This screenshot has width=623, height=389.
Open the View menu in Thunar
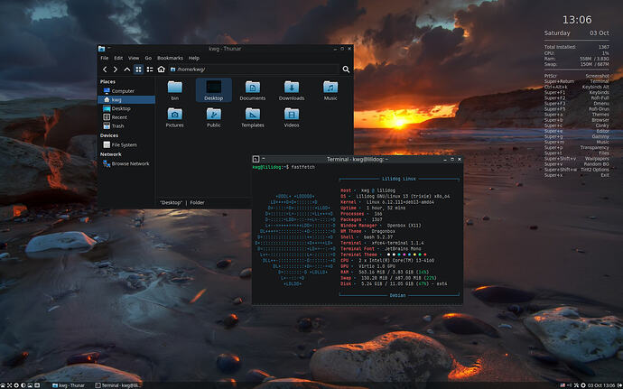(x=134, y=58)
